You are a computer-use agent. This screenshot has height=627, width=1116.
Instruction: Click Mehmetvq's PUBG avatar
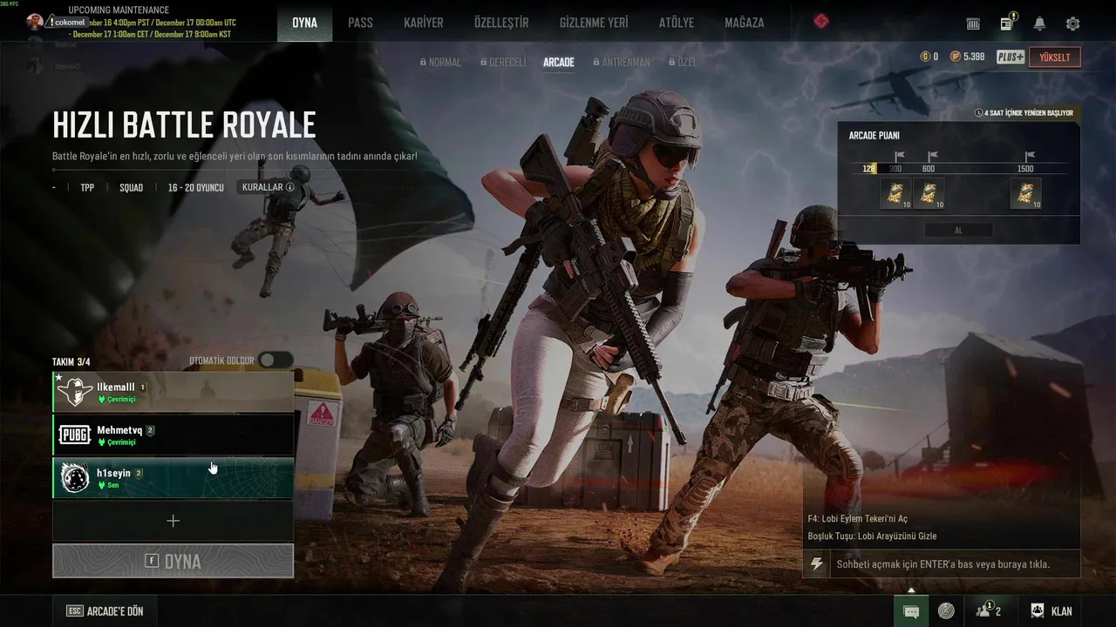coord(75,435)
